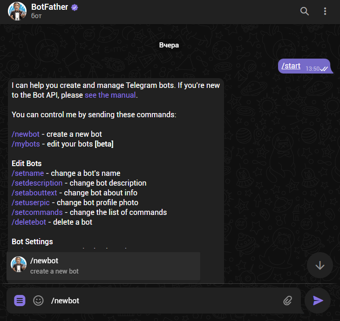Image resolution: width=340 pixels, height=321 pixels.
Task: Focus the message input field
Action: click(x=163, y=301)
